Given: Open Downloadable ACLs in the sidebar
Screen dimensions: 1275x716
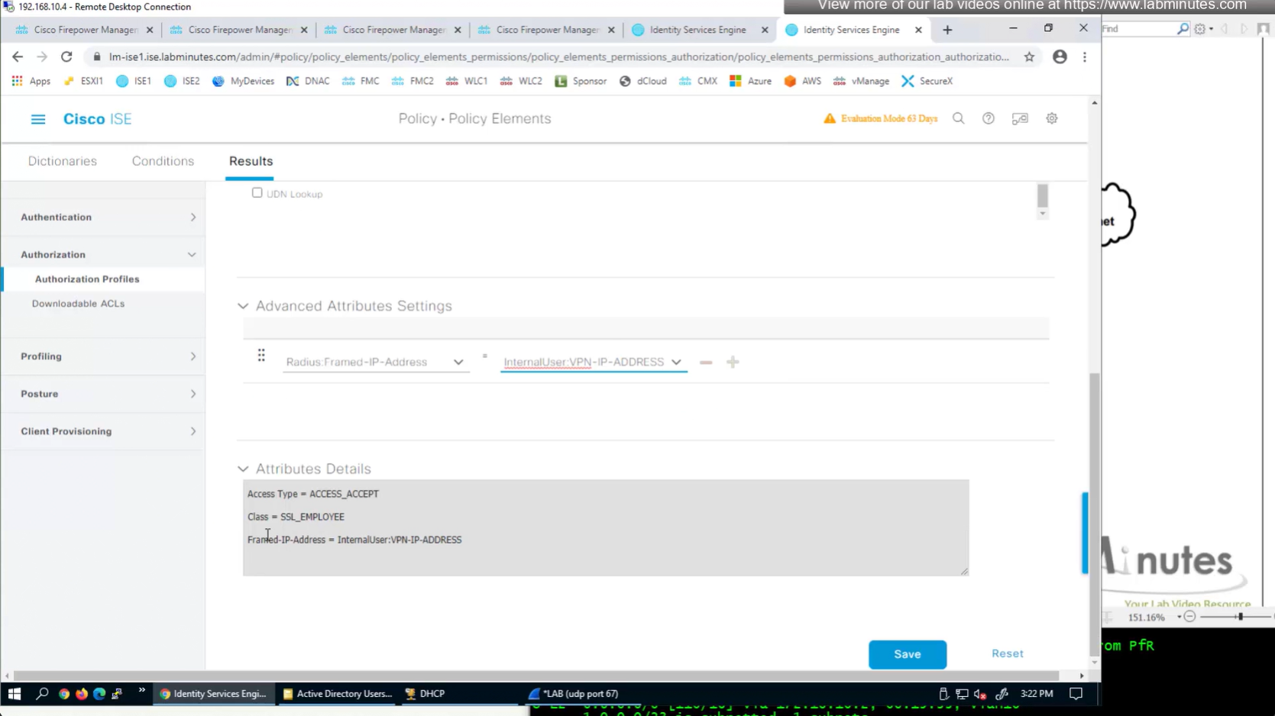Looking at the screenshot, I should point(78,304).
